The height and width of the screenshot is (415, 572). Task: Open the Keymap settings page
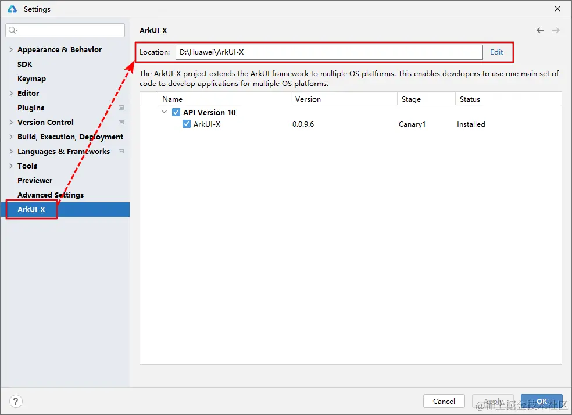coord(32,79)
